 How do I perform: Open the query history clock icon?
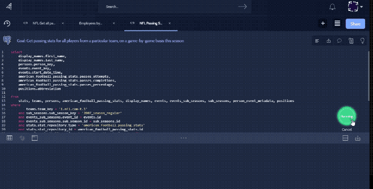pyautogui.click(x=7, y=23)
